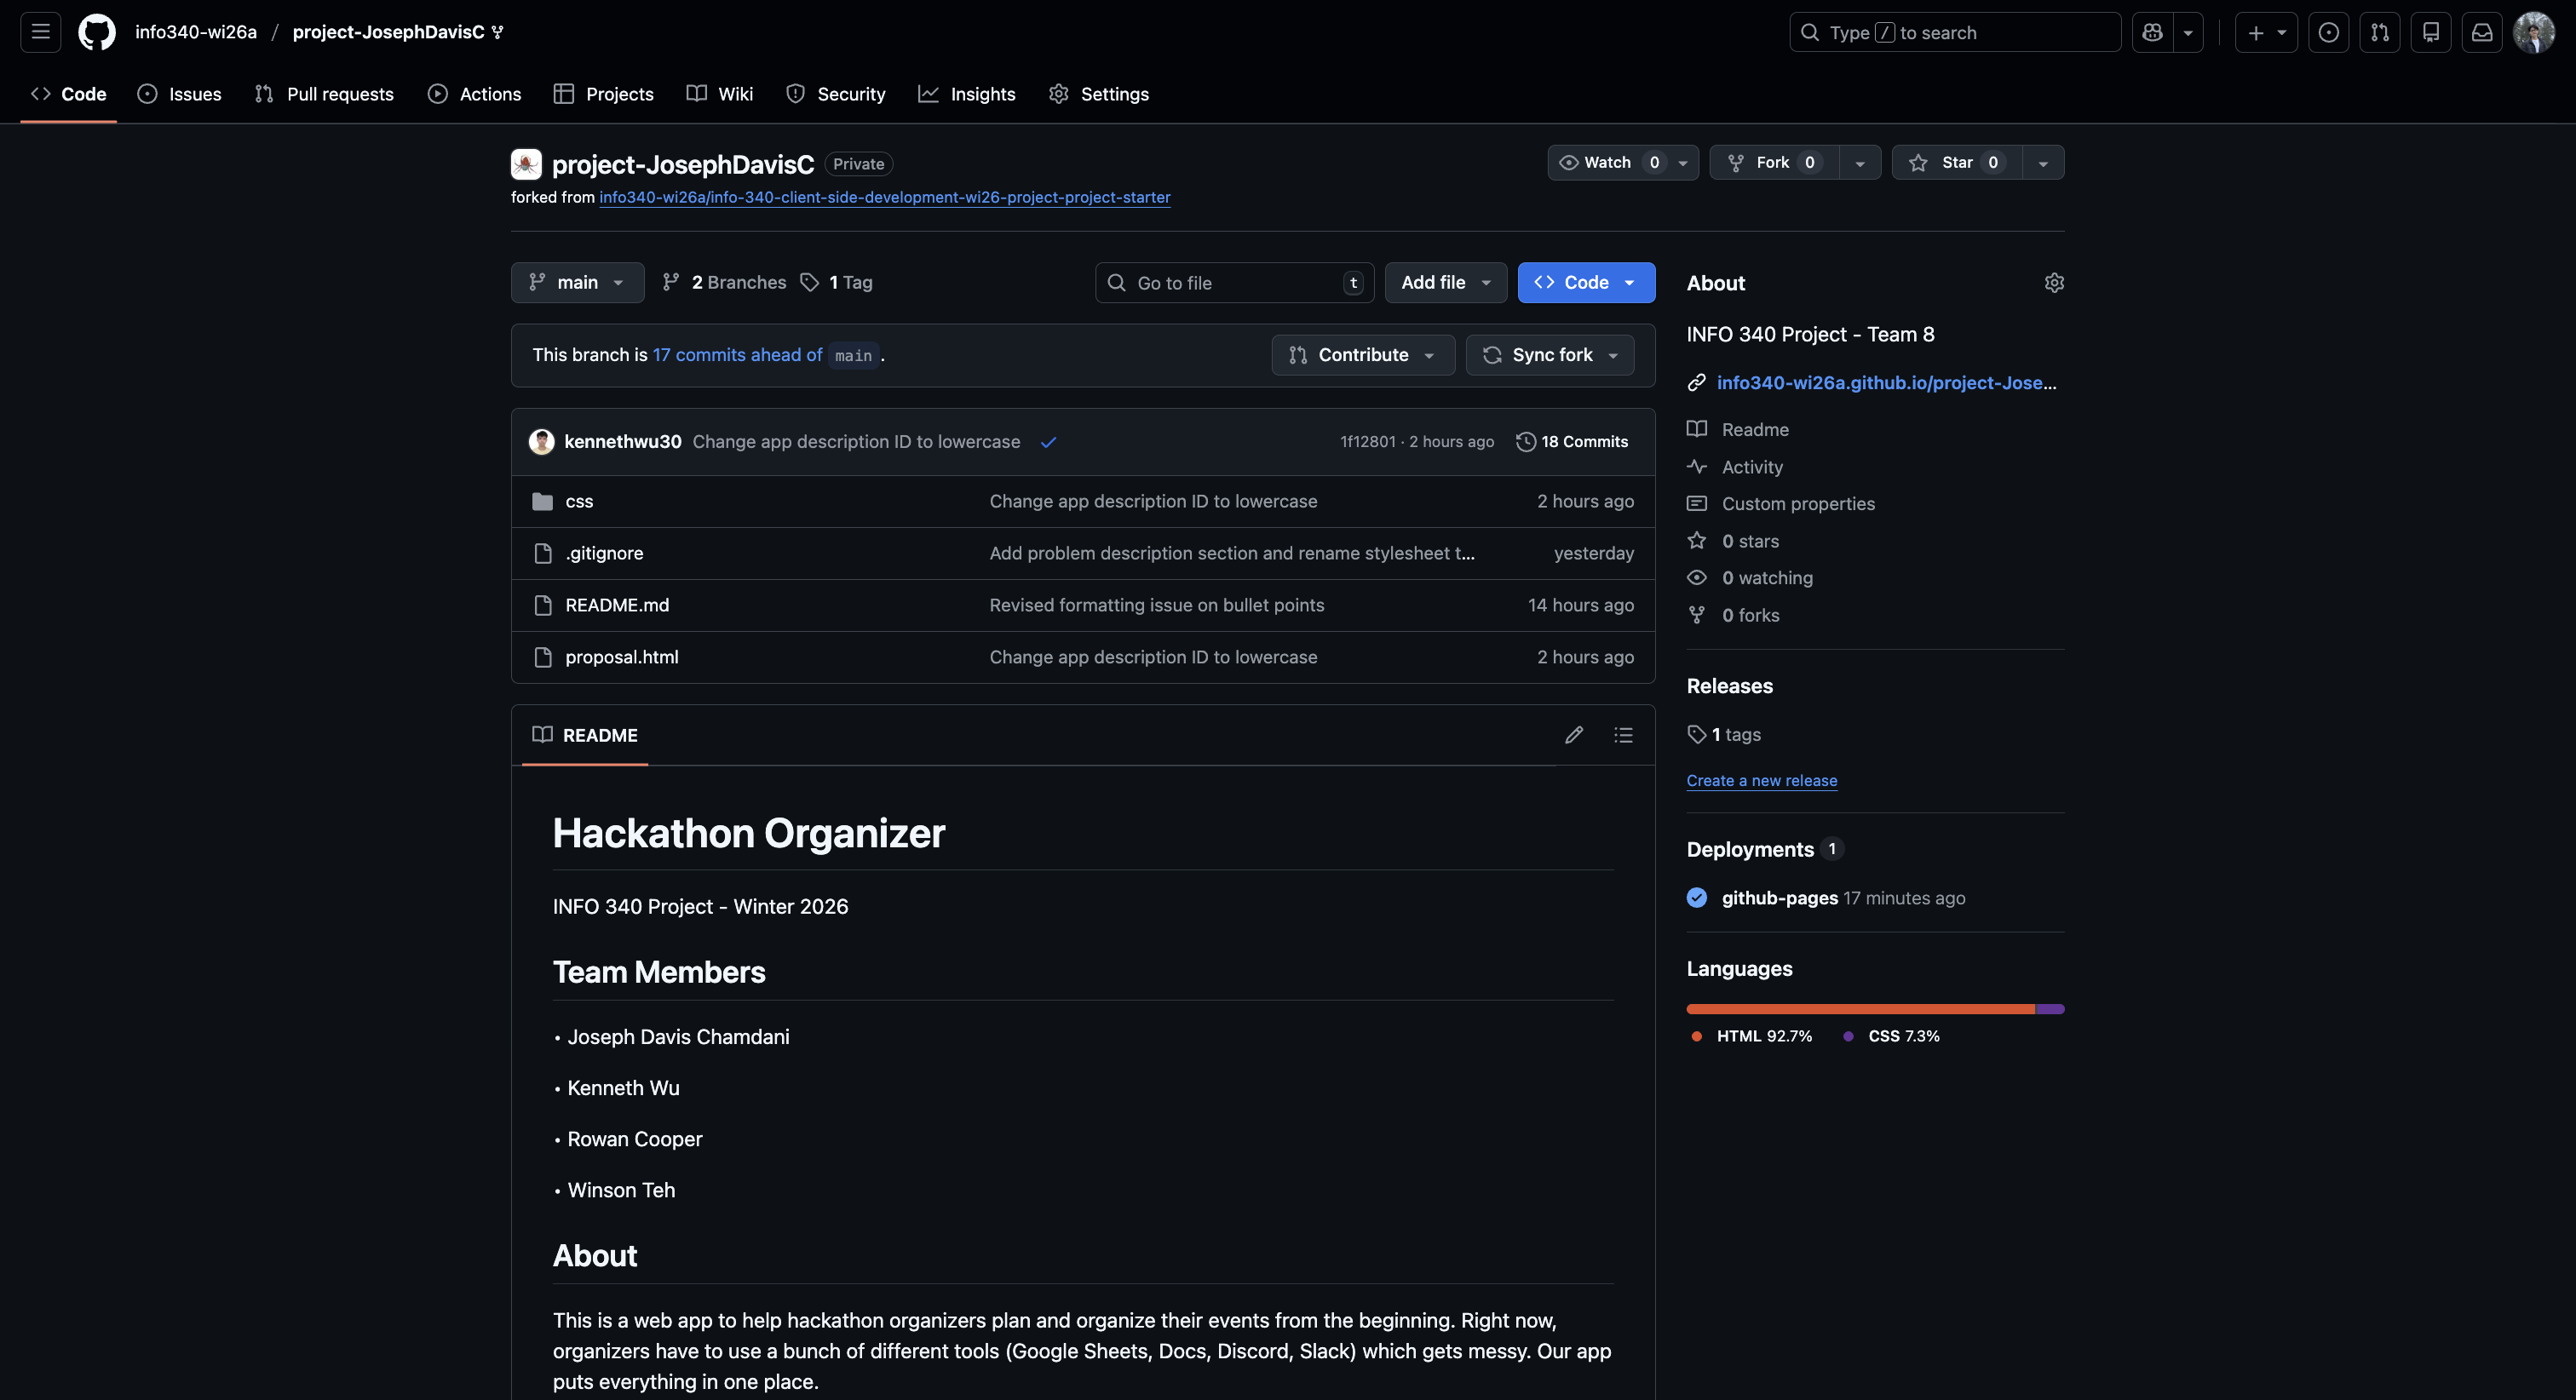Open the Contribute dropdown

click(1361, 354)
